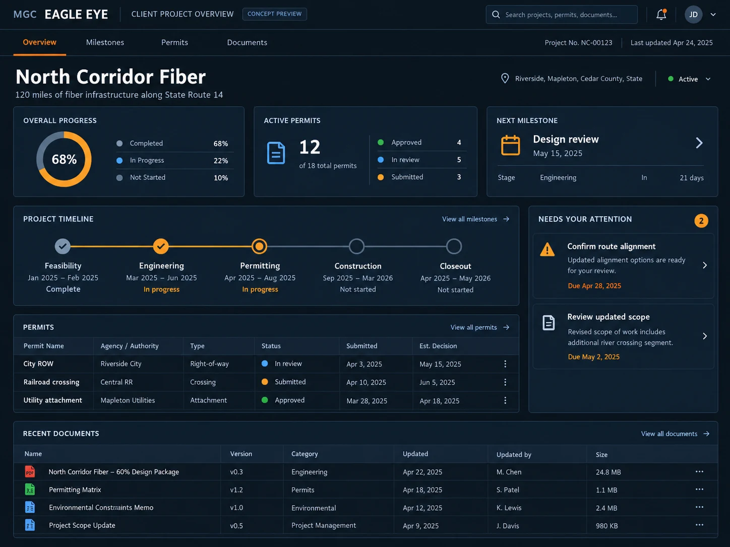The width and height of the screenshot is (730, 547).
Task: Click the 68% overall progress ring
Action: [x=64, y=159]
